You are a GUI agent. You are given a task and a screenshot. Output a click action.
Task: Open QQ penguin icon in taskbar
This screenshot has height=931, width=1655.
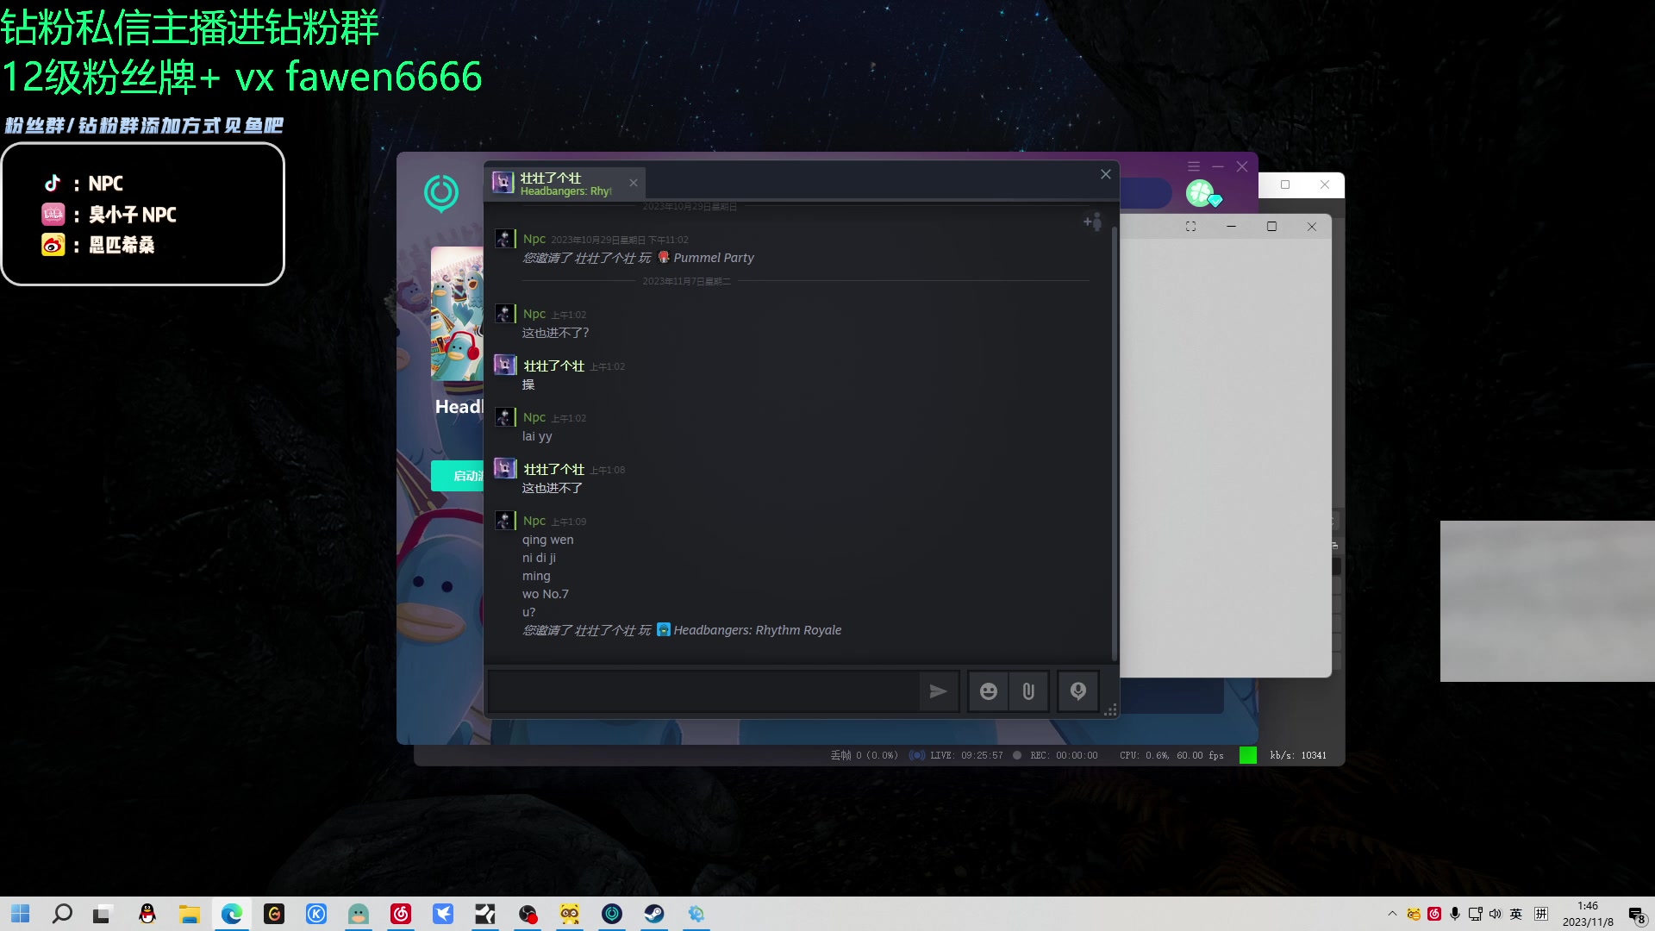[147, 914]
